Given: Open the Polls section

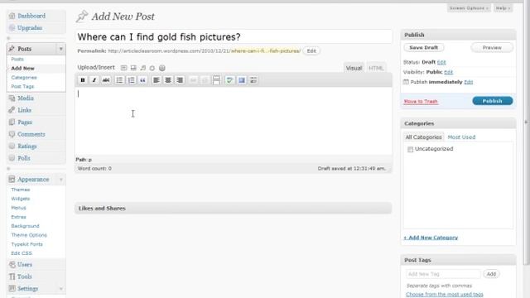Looking at the screenshot, I should point(24,158).
